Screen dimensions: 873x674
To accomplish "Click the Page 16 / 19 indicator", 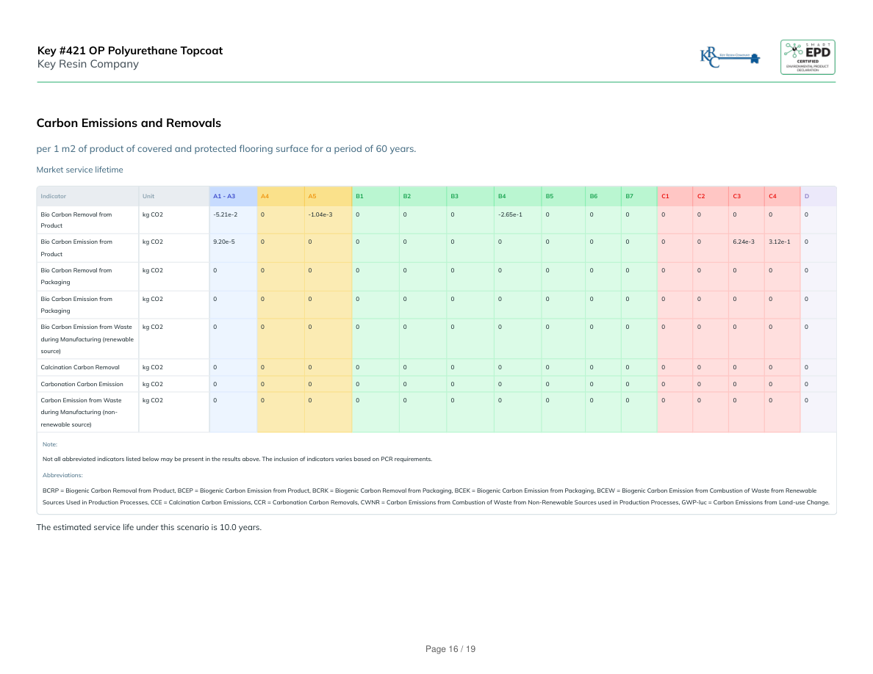I will point(451,649).
